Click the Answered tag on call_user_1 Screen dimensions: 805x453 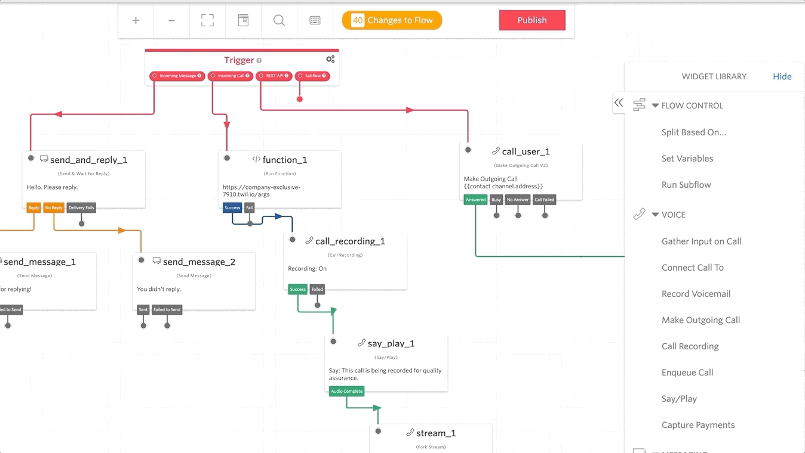(476, 200)
